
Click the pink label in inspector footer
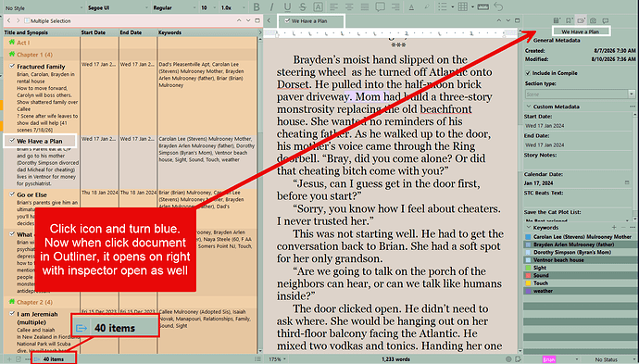click(549, 359)
